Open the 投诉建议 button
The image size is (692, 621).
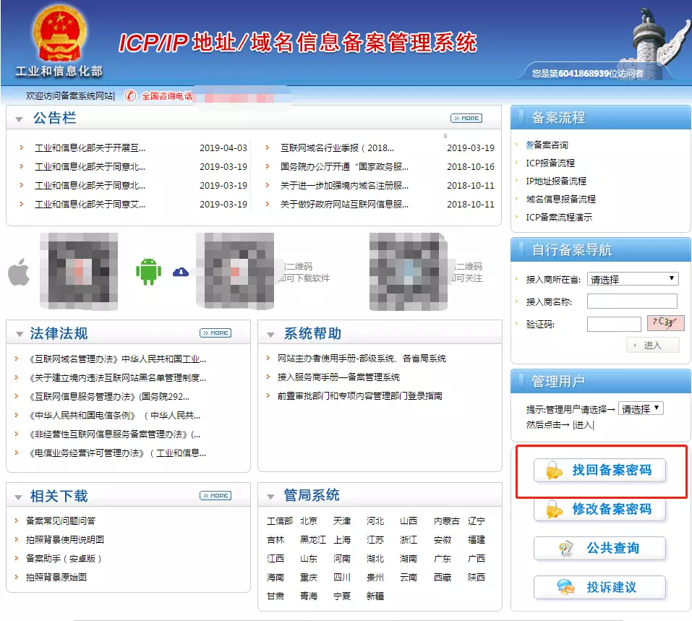click(x=599, y=587)
